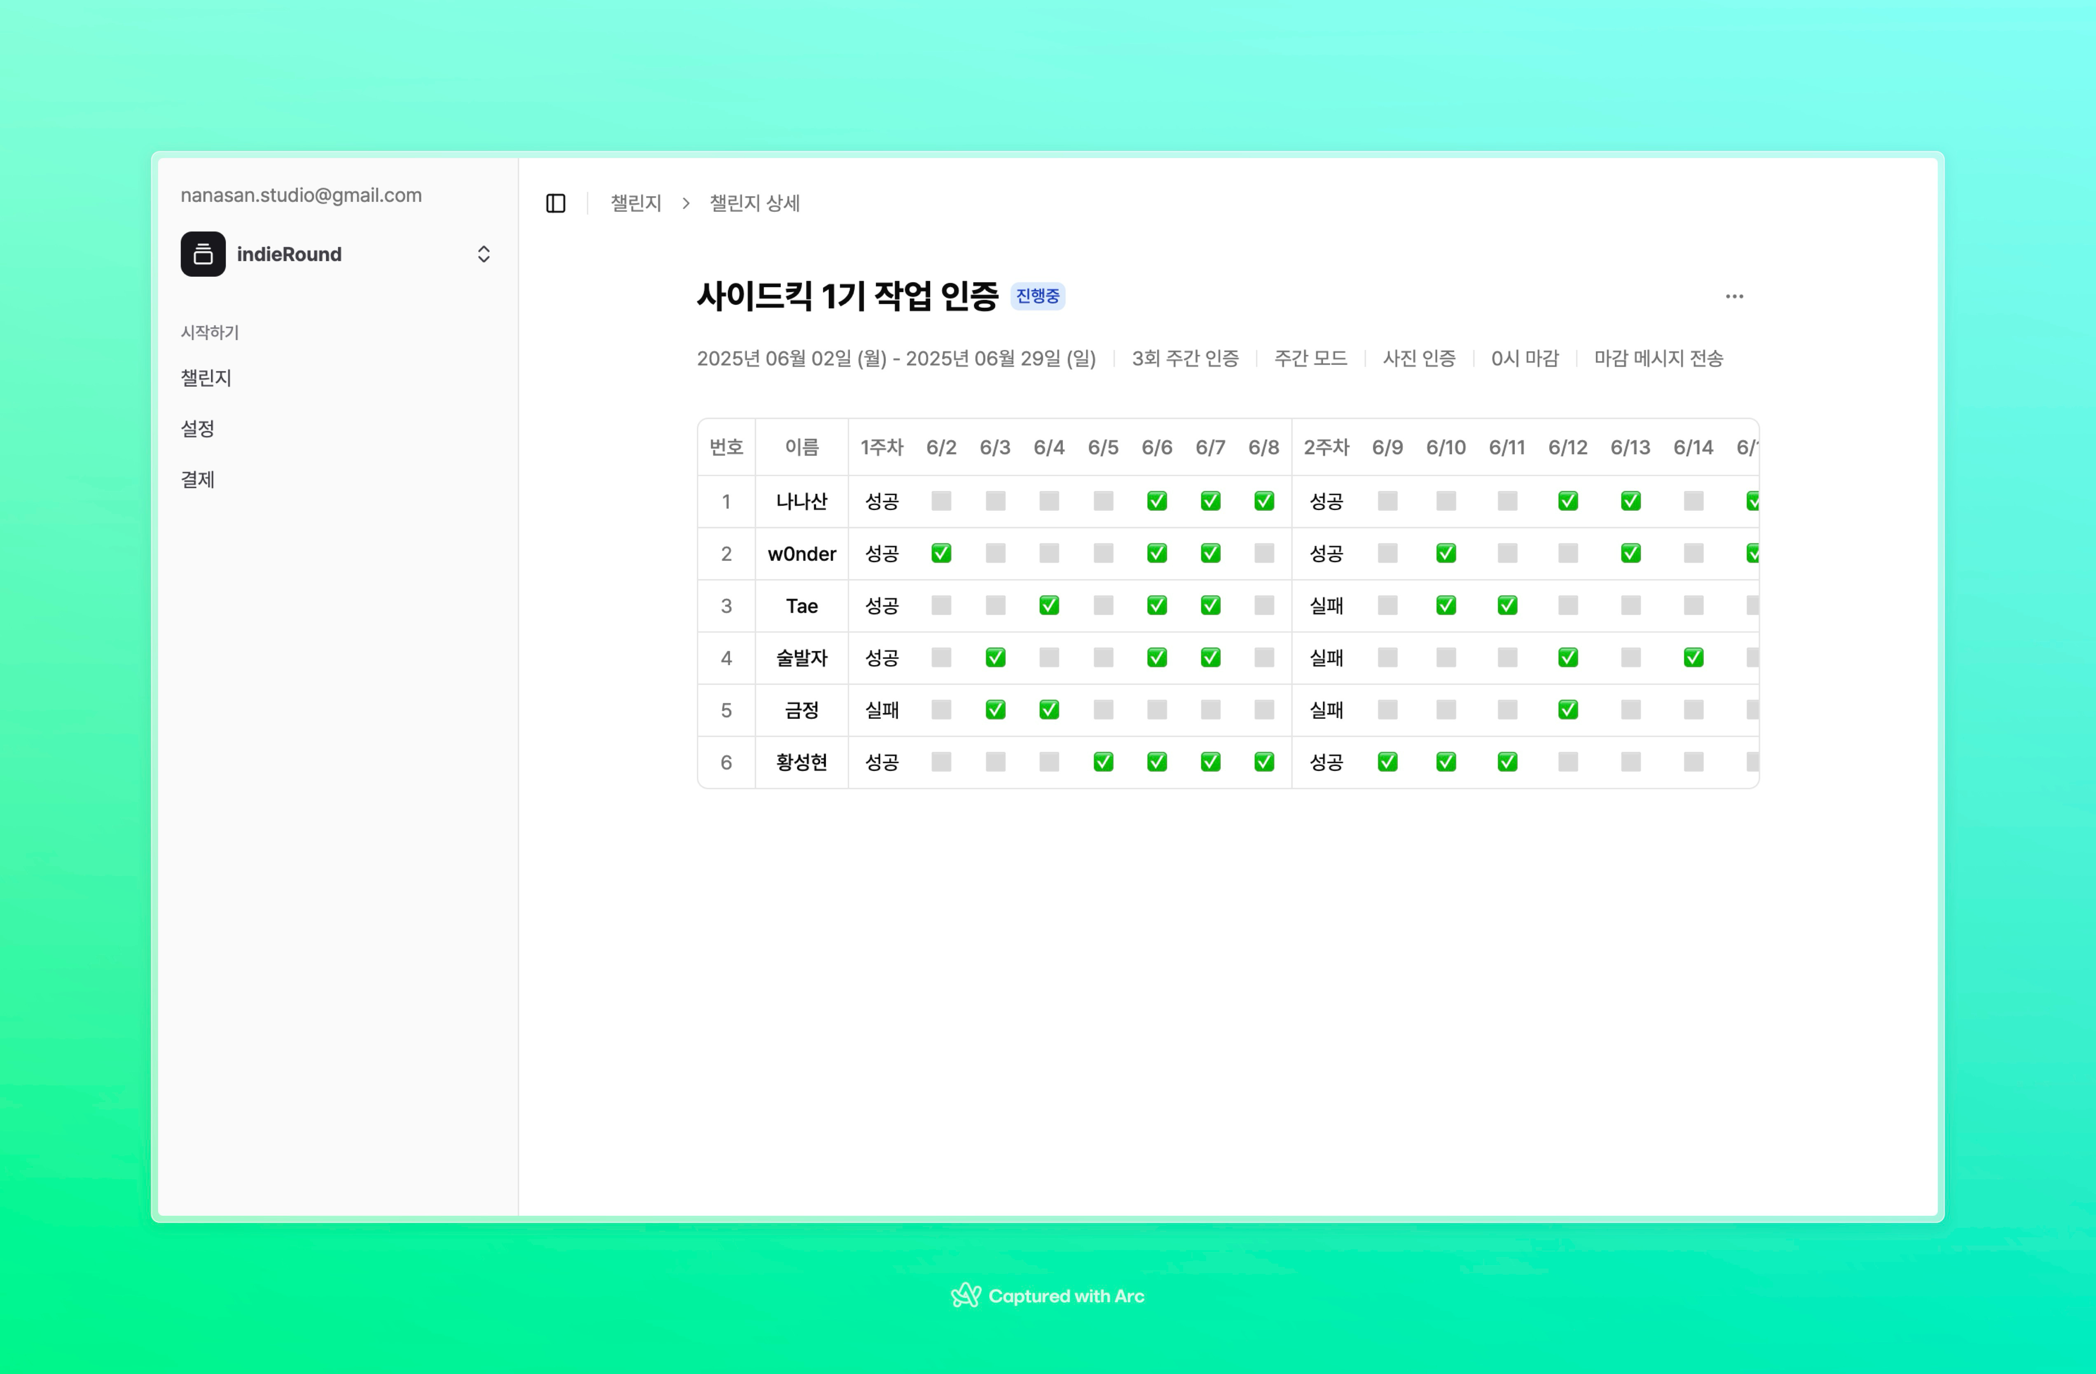Click the indieRound workspace logo icon

click(x=204, y=255)
